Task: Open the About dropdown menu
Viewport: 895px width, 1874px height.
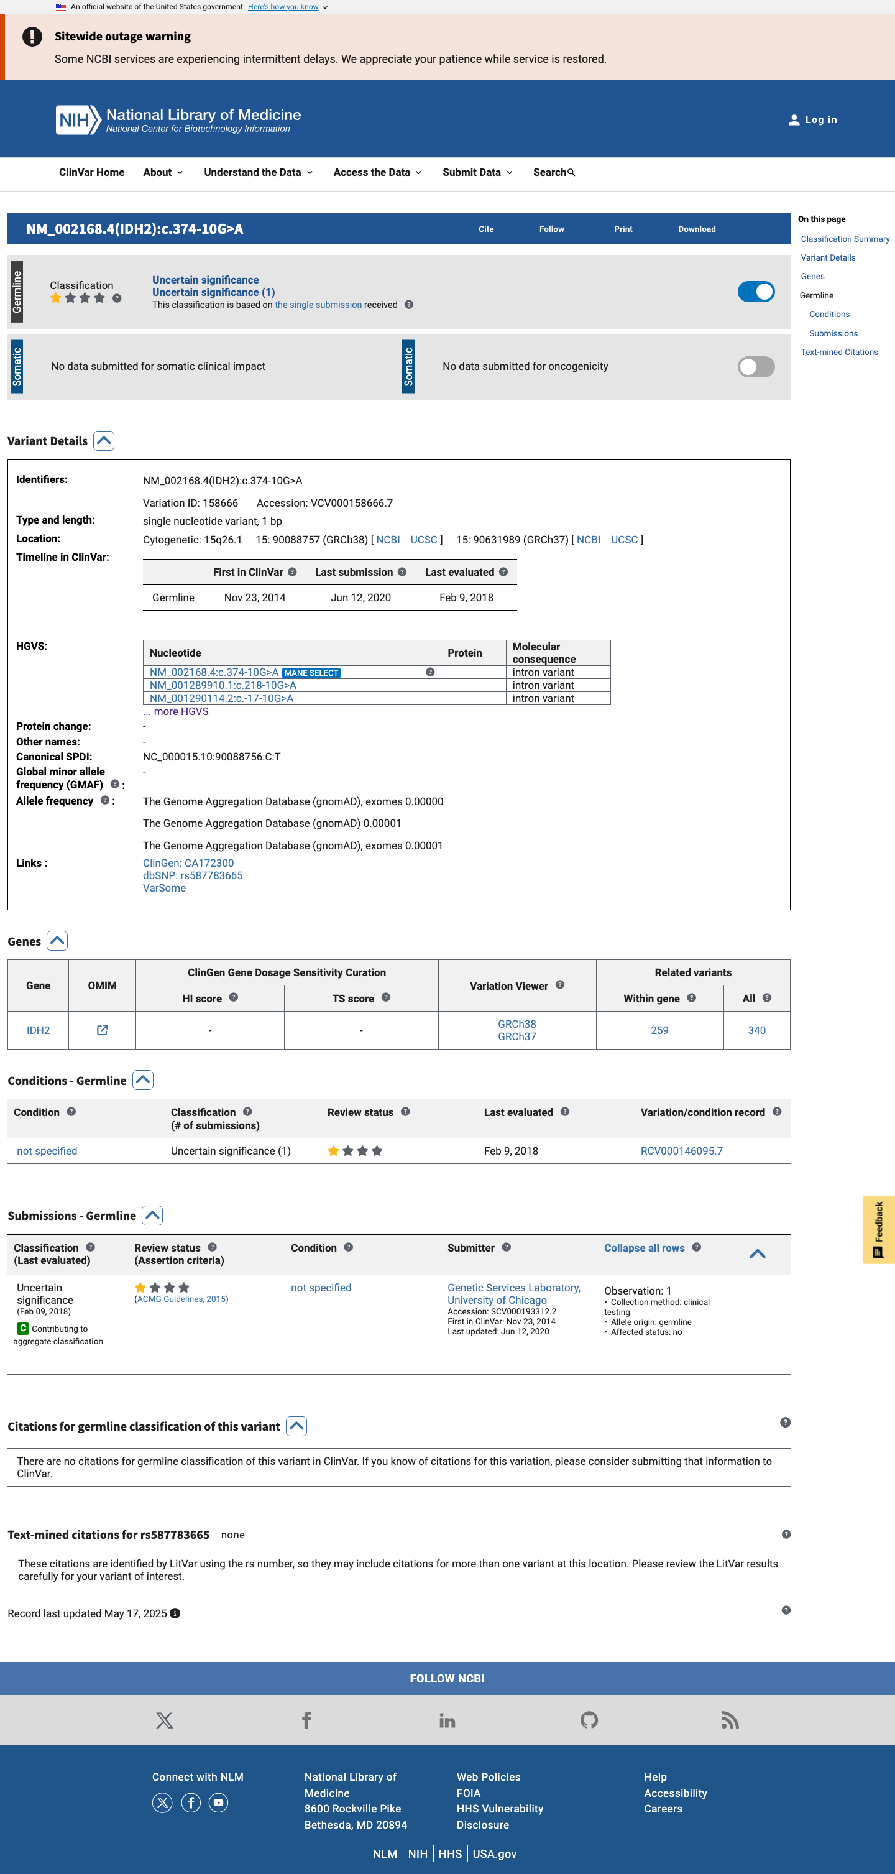Action: coord(163,172)
